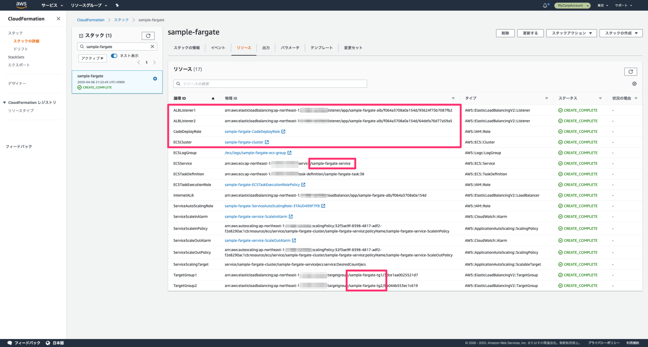Refresh the resources table

pyautogui.click(x=631, y=72)
